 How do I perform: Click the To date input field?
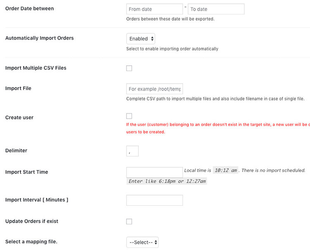[216, 9]
